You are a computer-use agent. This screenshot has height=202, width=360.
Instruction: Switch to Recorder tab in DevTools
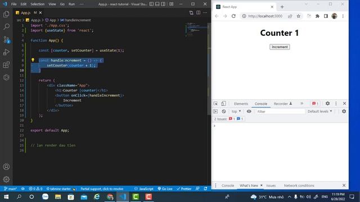coord(283,103)
